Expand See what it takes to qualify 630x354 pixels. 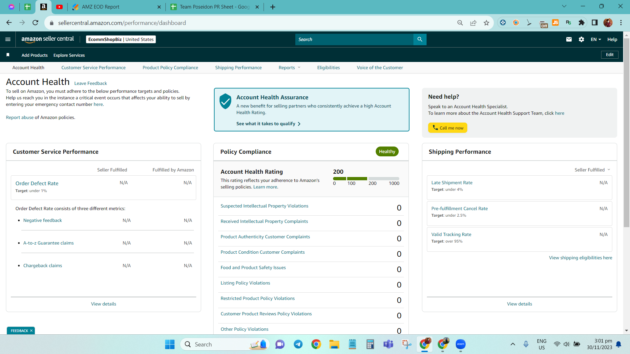pos(268,124)
